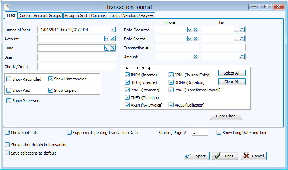Clear the Date Occurred To field
The height and width of the screenshot is (170, 288).
tap(242, 30)
